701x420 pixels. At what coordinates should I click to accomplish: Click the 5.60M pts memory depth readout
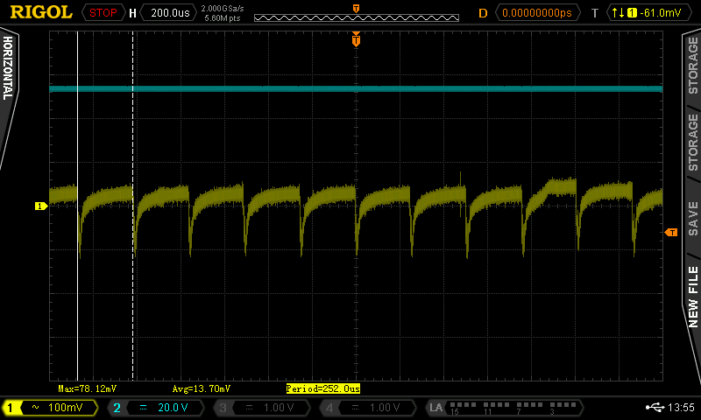click(223, 18)
